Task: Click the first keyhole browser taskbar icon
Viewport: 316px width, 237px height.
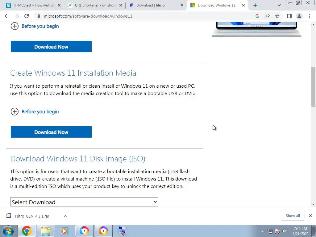Action: coord(84,231)
